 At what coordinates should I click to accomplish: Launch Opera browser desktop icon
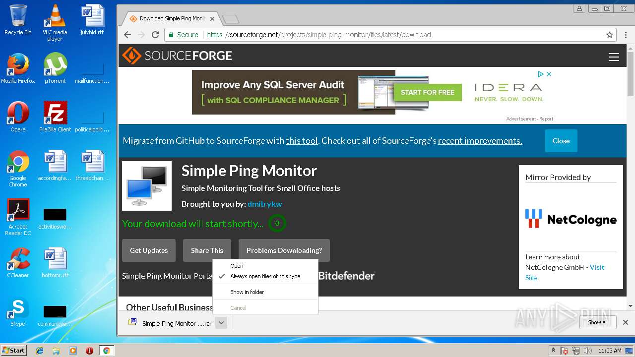click(18, 117)
